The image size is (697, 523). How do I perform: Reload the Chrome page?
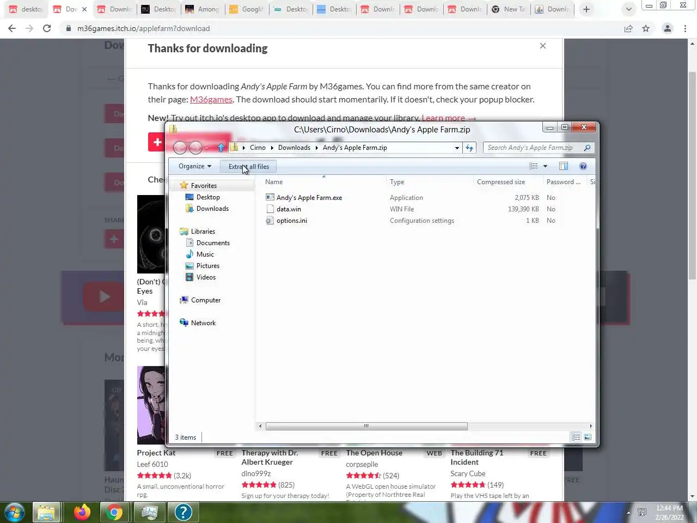pyautogui.click(x=47, y=28)
